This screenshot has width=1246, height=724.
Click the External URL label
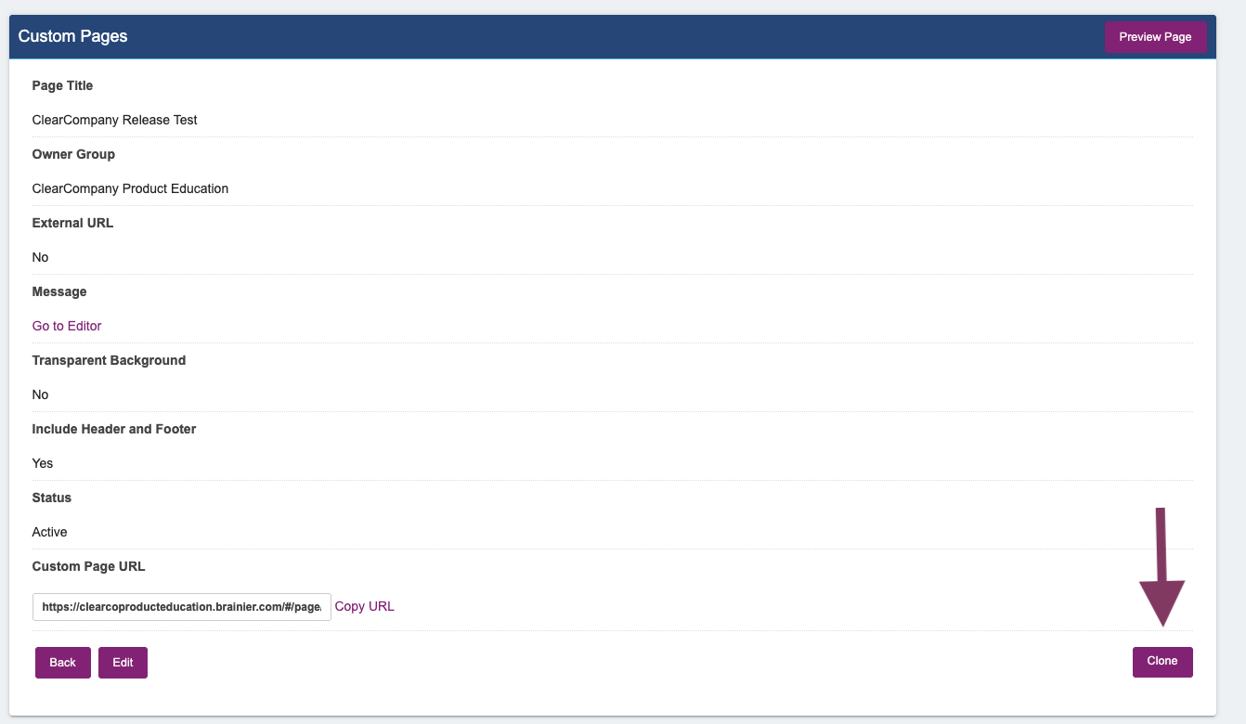pos(72,223)
